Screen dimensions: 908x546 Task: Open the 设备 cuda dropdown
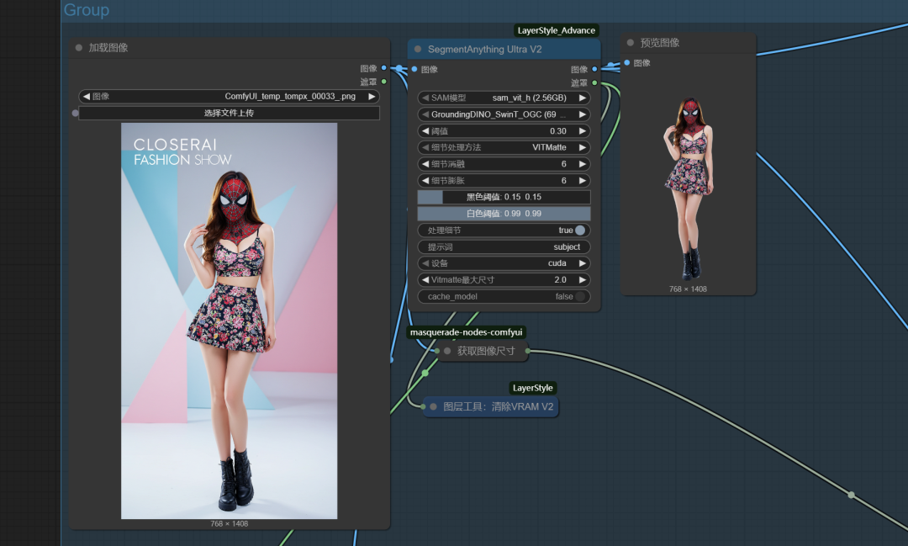tap(504, 263)
